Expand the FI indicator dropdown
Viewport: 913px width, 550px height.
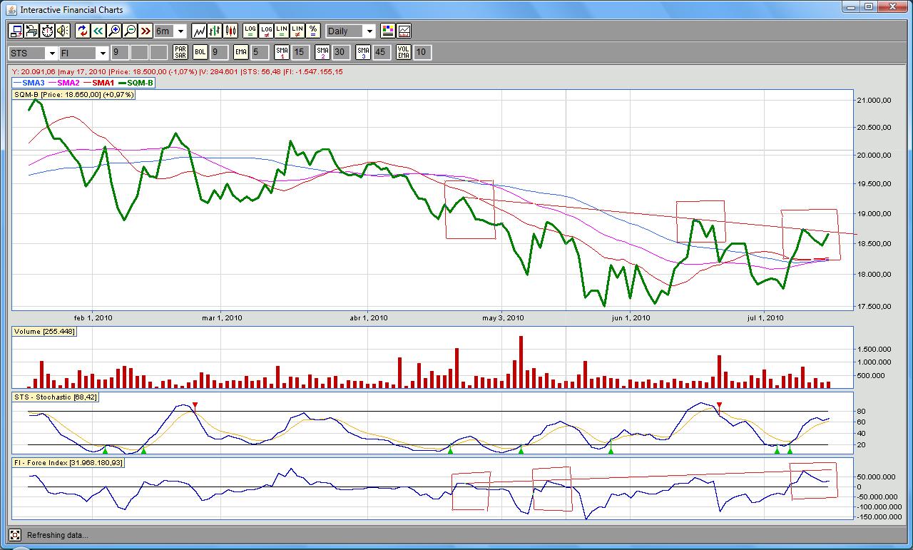pyautogui.click(x=102, y=53)
